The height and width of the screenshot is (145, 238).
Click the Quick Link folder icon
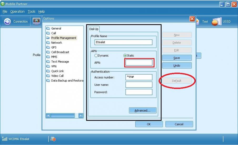click(x=48, y=71)
